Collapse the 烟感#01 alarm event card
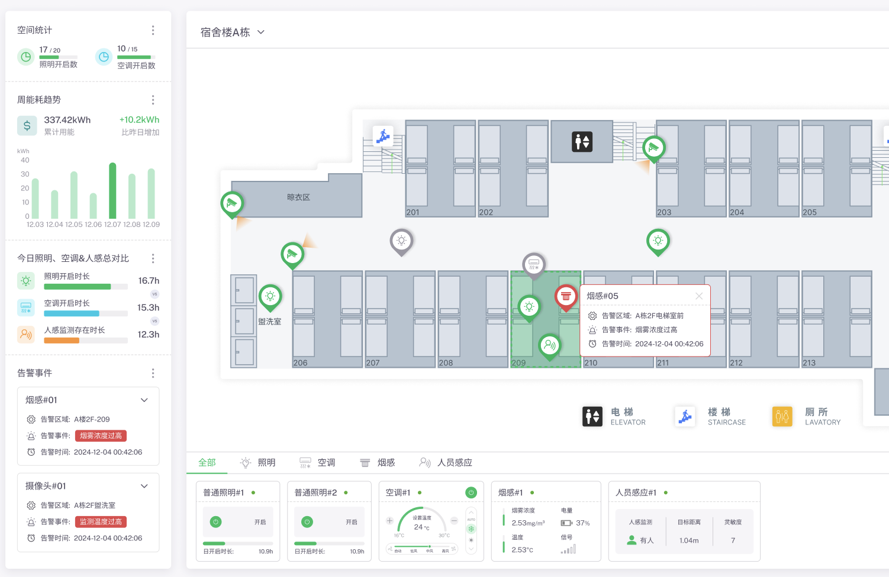The height and width of the screenshot is (577, 889). (x=144, y=400)
